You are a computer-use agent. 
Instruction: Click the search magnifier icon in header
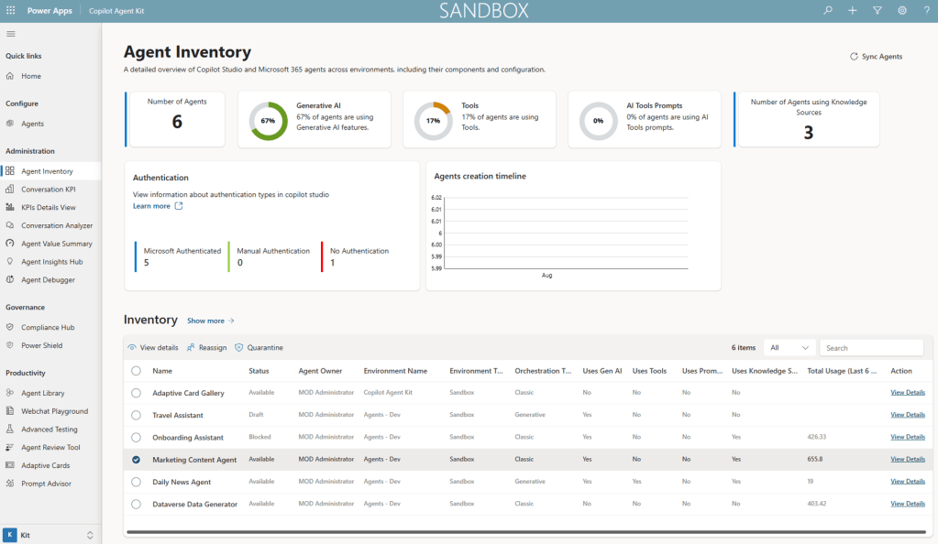pos(828,10)
